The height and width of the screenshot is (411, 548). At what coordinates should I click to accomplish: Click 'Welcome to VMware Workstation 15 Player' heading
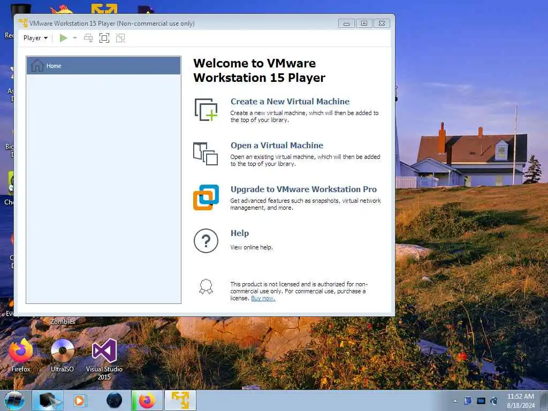pos(260,70)
